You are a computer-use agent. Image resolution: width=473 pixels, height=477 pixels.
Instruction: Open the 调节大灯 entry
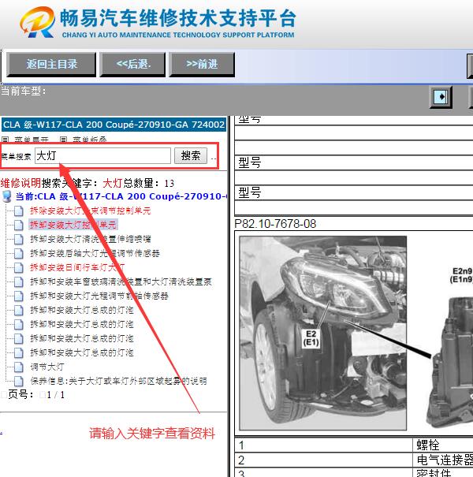click(x=47, y=367)
